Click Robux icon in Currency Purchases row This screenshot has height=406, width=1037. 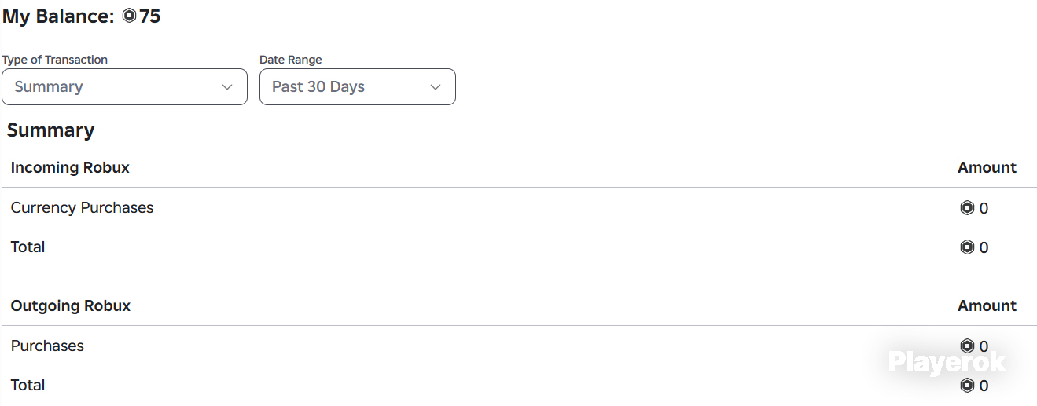[967, 208]
